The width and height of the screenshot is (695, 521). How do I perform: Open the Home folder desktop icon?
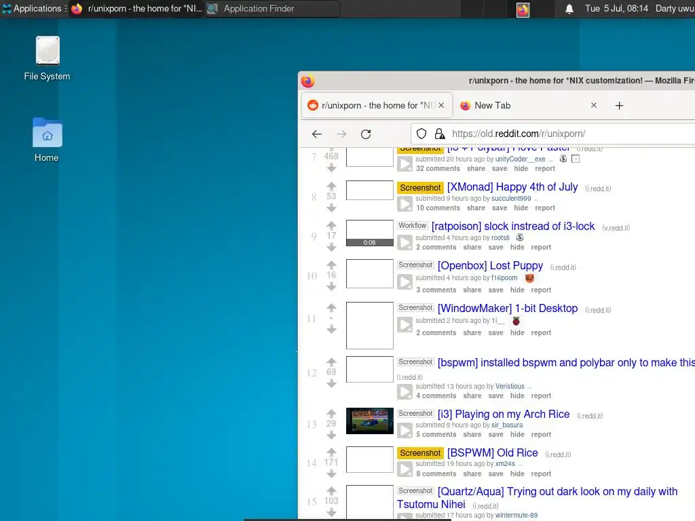(x=47, y=140)
